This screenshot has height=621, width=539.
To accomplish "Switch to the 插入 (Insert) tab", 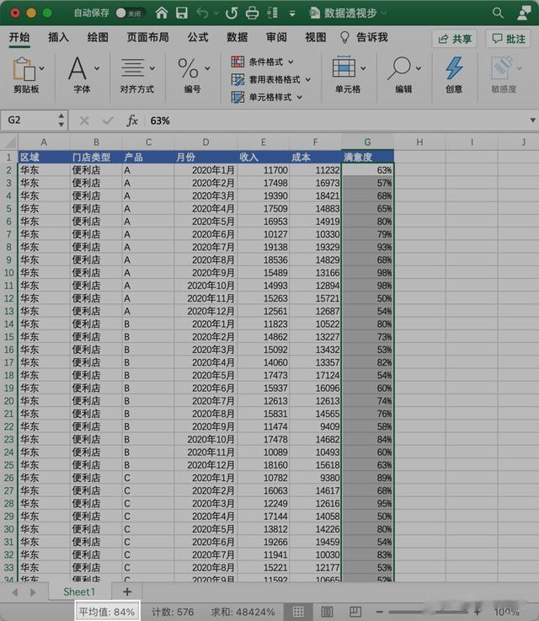I will pyautogui.click(x=59, y=38).
